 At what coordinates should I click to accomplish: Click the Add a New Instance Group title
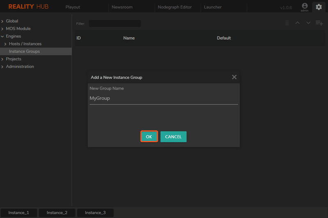click(116, 77)
